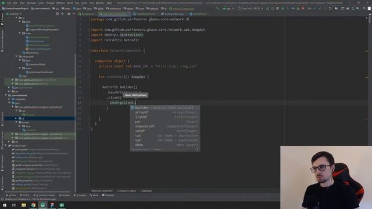The height and width of the screenshot is (209, 372).
Task: Open the Edit menu
Action: click(x=15, y=3)
